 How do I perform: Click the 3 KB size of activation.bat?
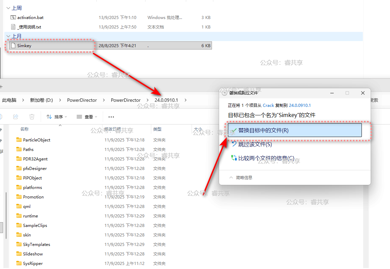click(x=206, y=17)
